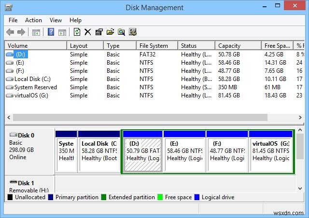The width and height of the screenshot is (309, 218).
Task: Click the drive icon next to (F:)
Action: 10,71
